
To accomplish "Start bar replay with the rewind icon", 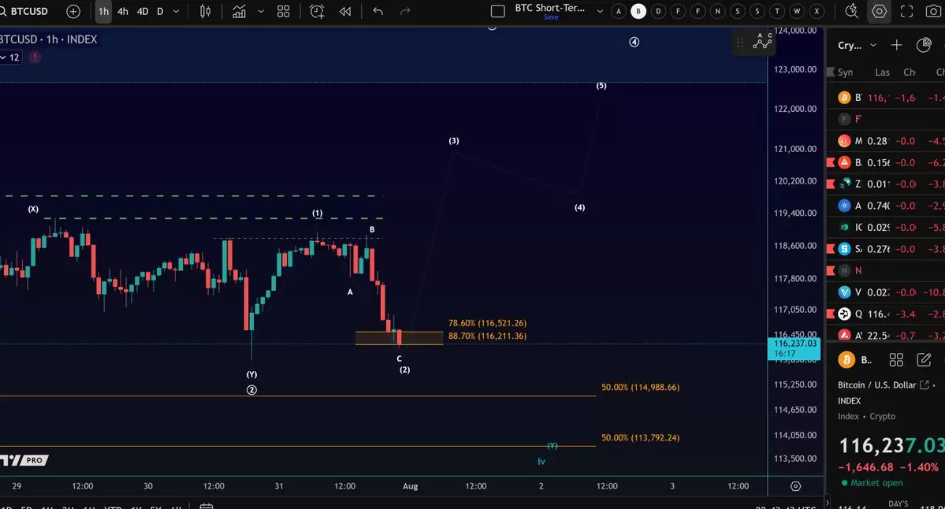I will (344, 12).
